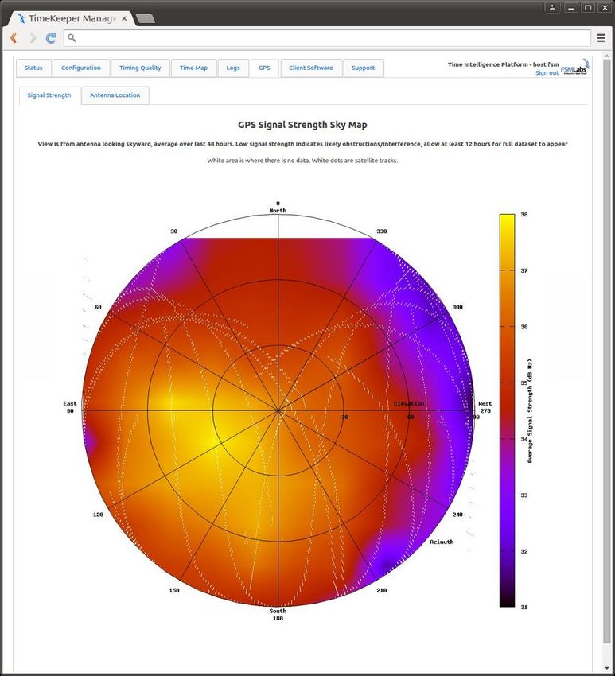Go back using browser back arrow

[x=14, y=38]
